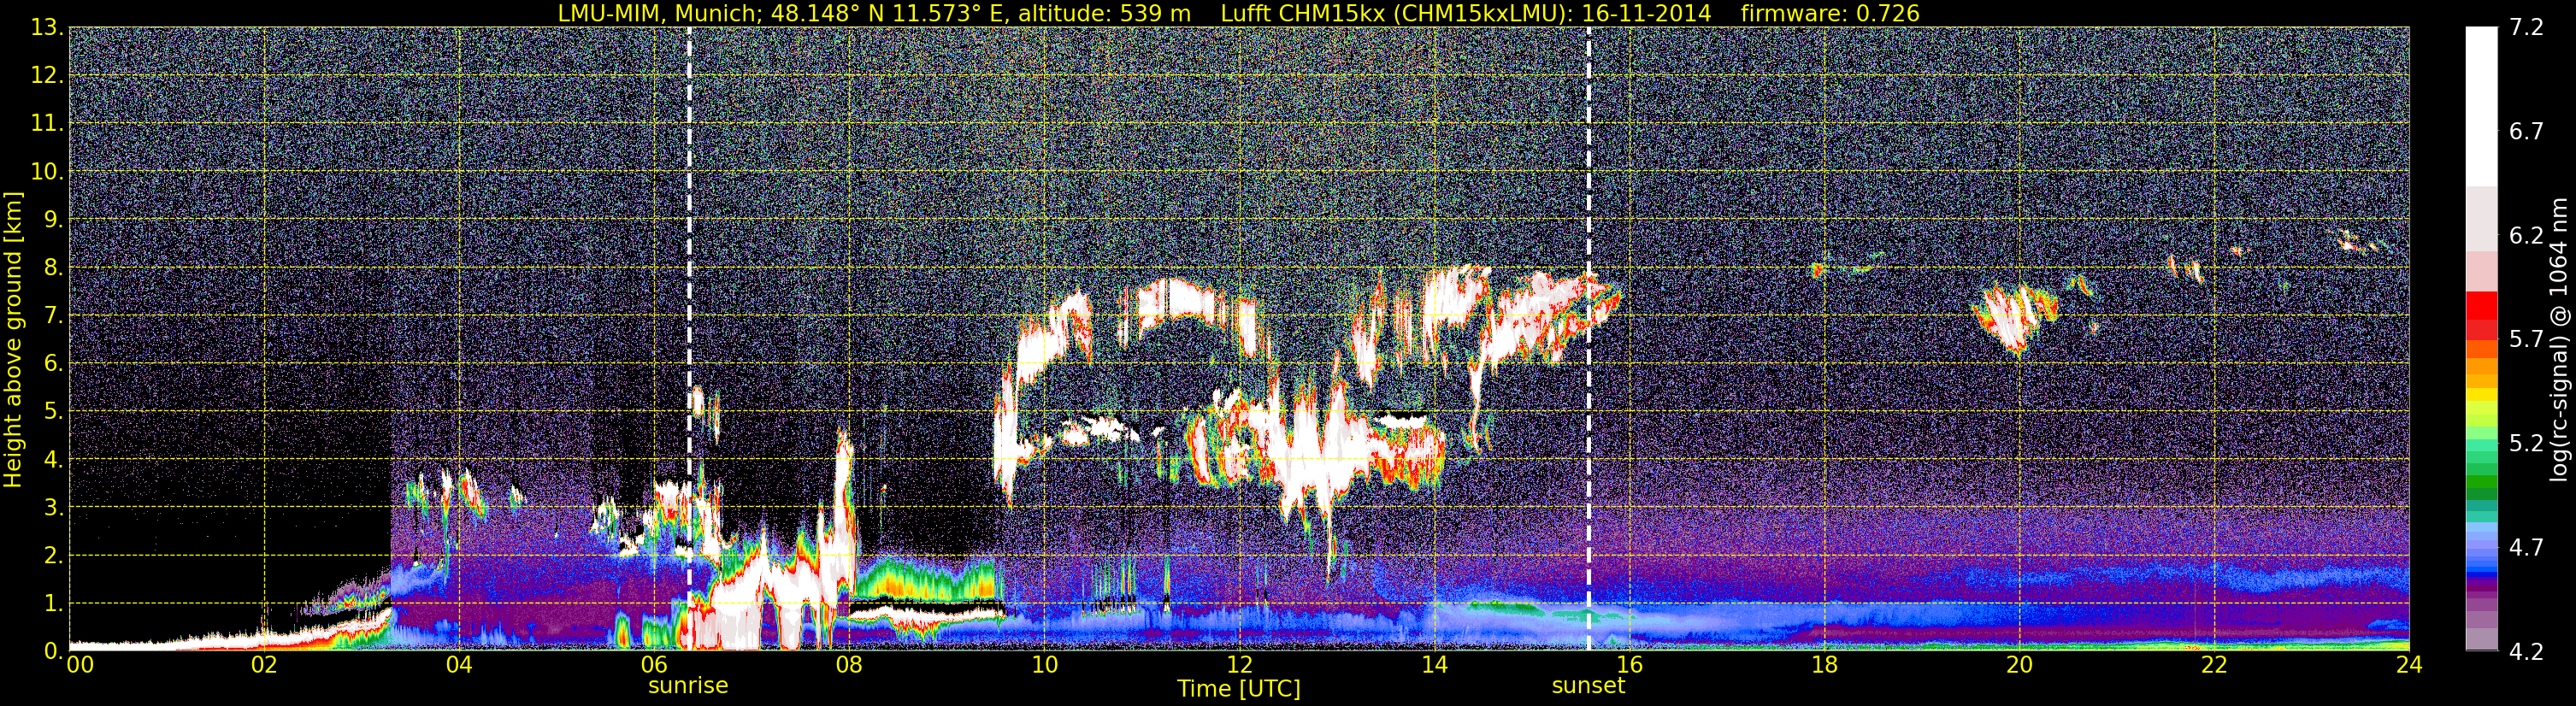
Task: Click the time tick label '16'
Action: tap(1629, 666)
